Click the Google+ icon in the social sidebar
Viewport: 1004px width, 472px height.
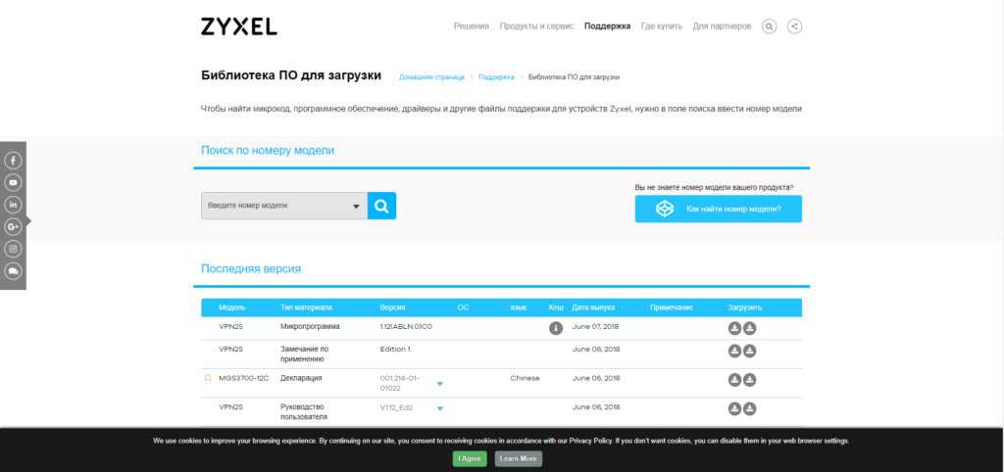[x=14, y=226]
